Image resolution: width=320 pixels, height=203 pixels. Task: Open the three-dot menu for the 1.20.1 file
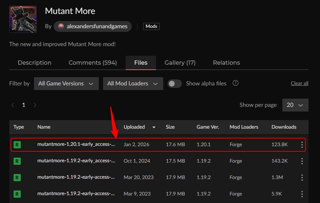[302, 145]
